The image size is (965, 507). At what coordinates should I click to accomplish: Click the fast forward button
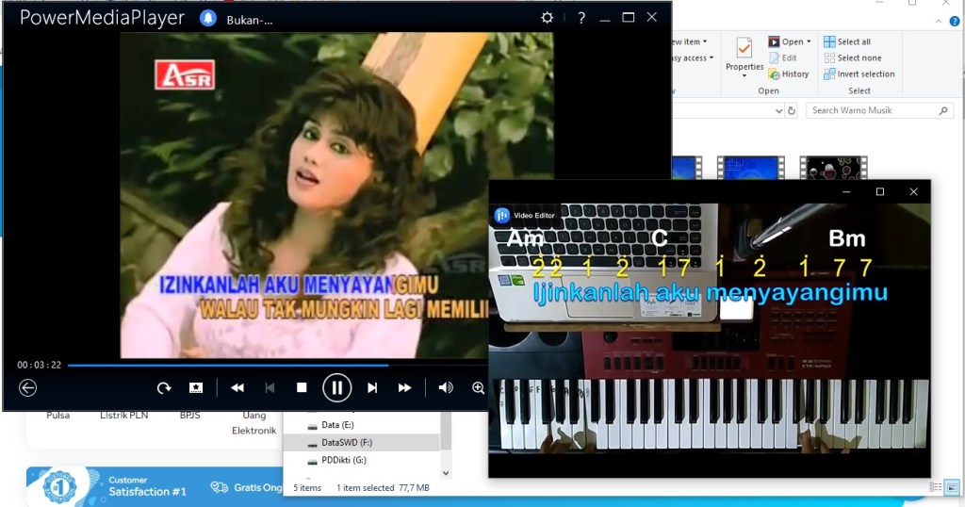[404, 387]
